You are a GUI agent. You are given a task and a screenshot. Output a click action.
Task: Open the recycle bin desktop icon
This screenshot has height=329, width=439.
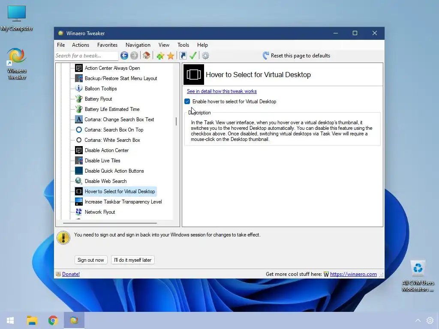pos(418,276)
